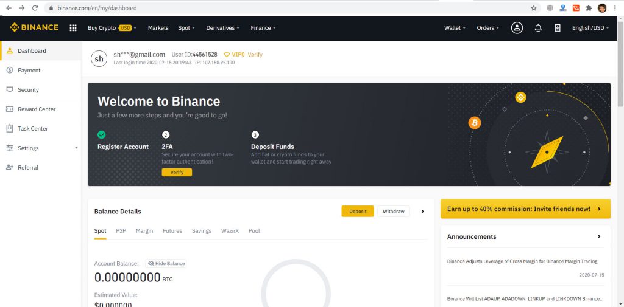Screen dimensions: 624x307
Task: Click the Earn up to 40% commission banner
Action: tap(525, 209)
